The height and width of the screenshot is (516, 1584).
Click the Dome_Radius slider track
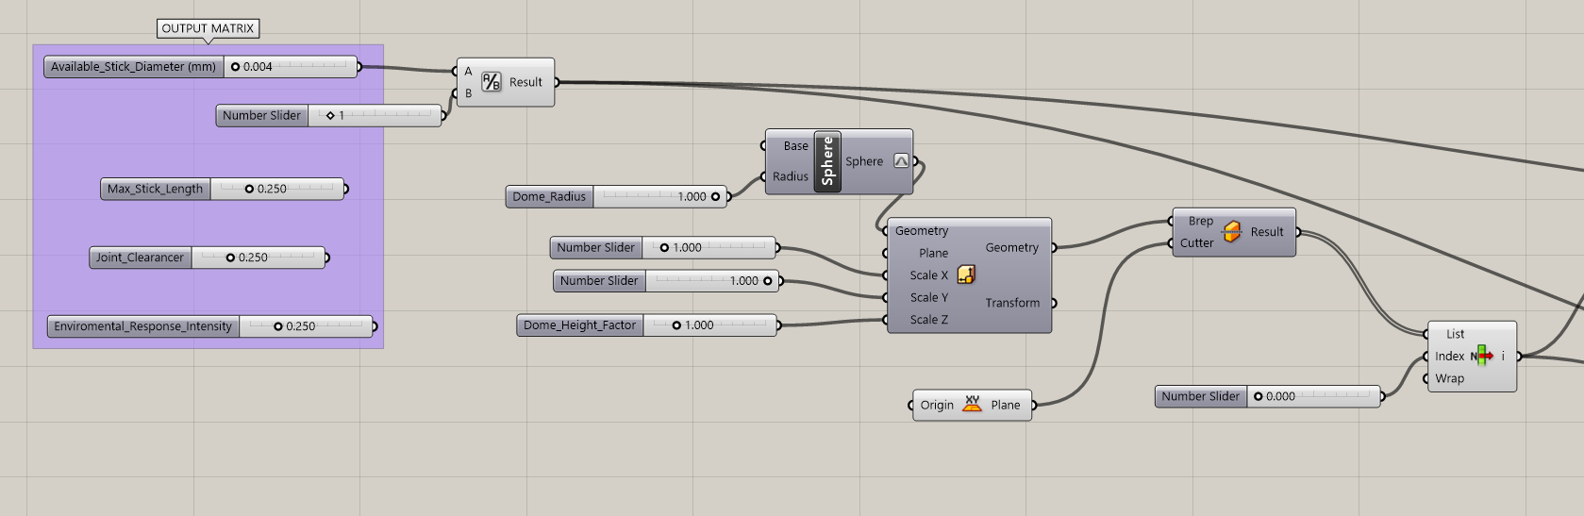coord(659,196)
